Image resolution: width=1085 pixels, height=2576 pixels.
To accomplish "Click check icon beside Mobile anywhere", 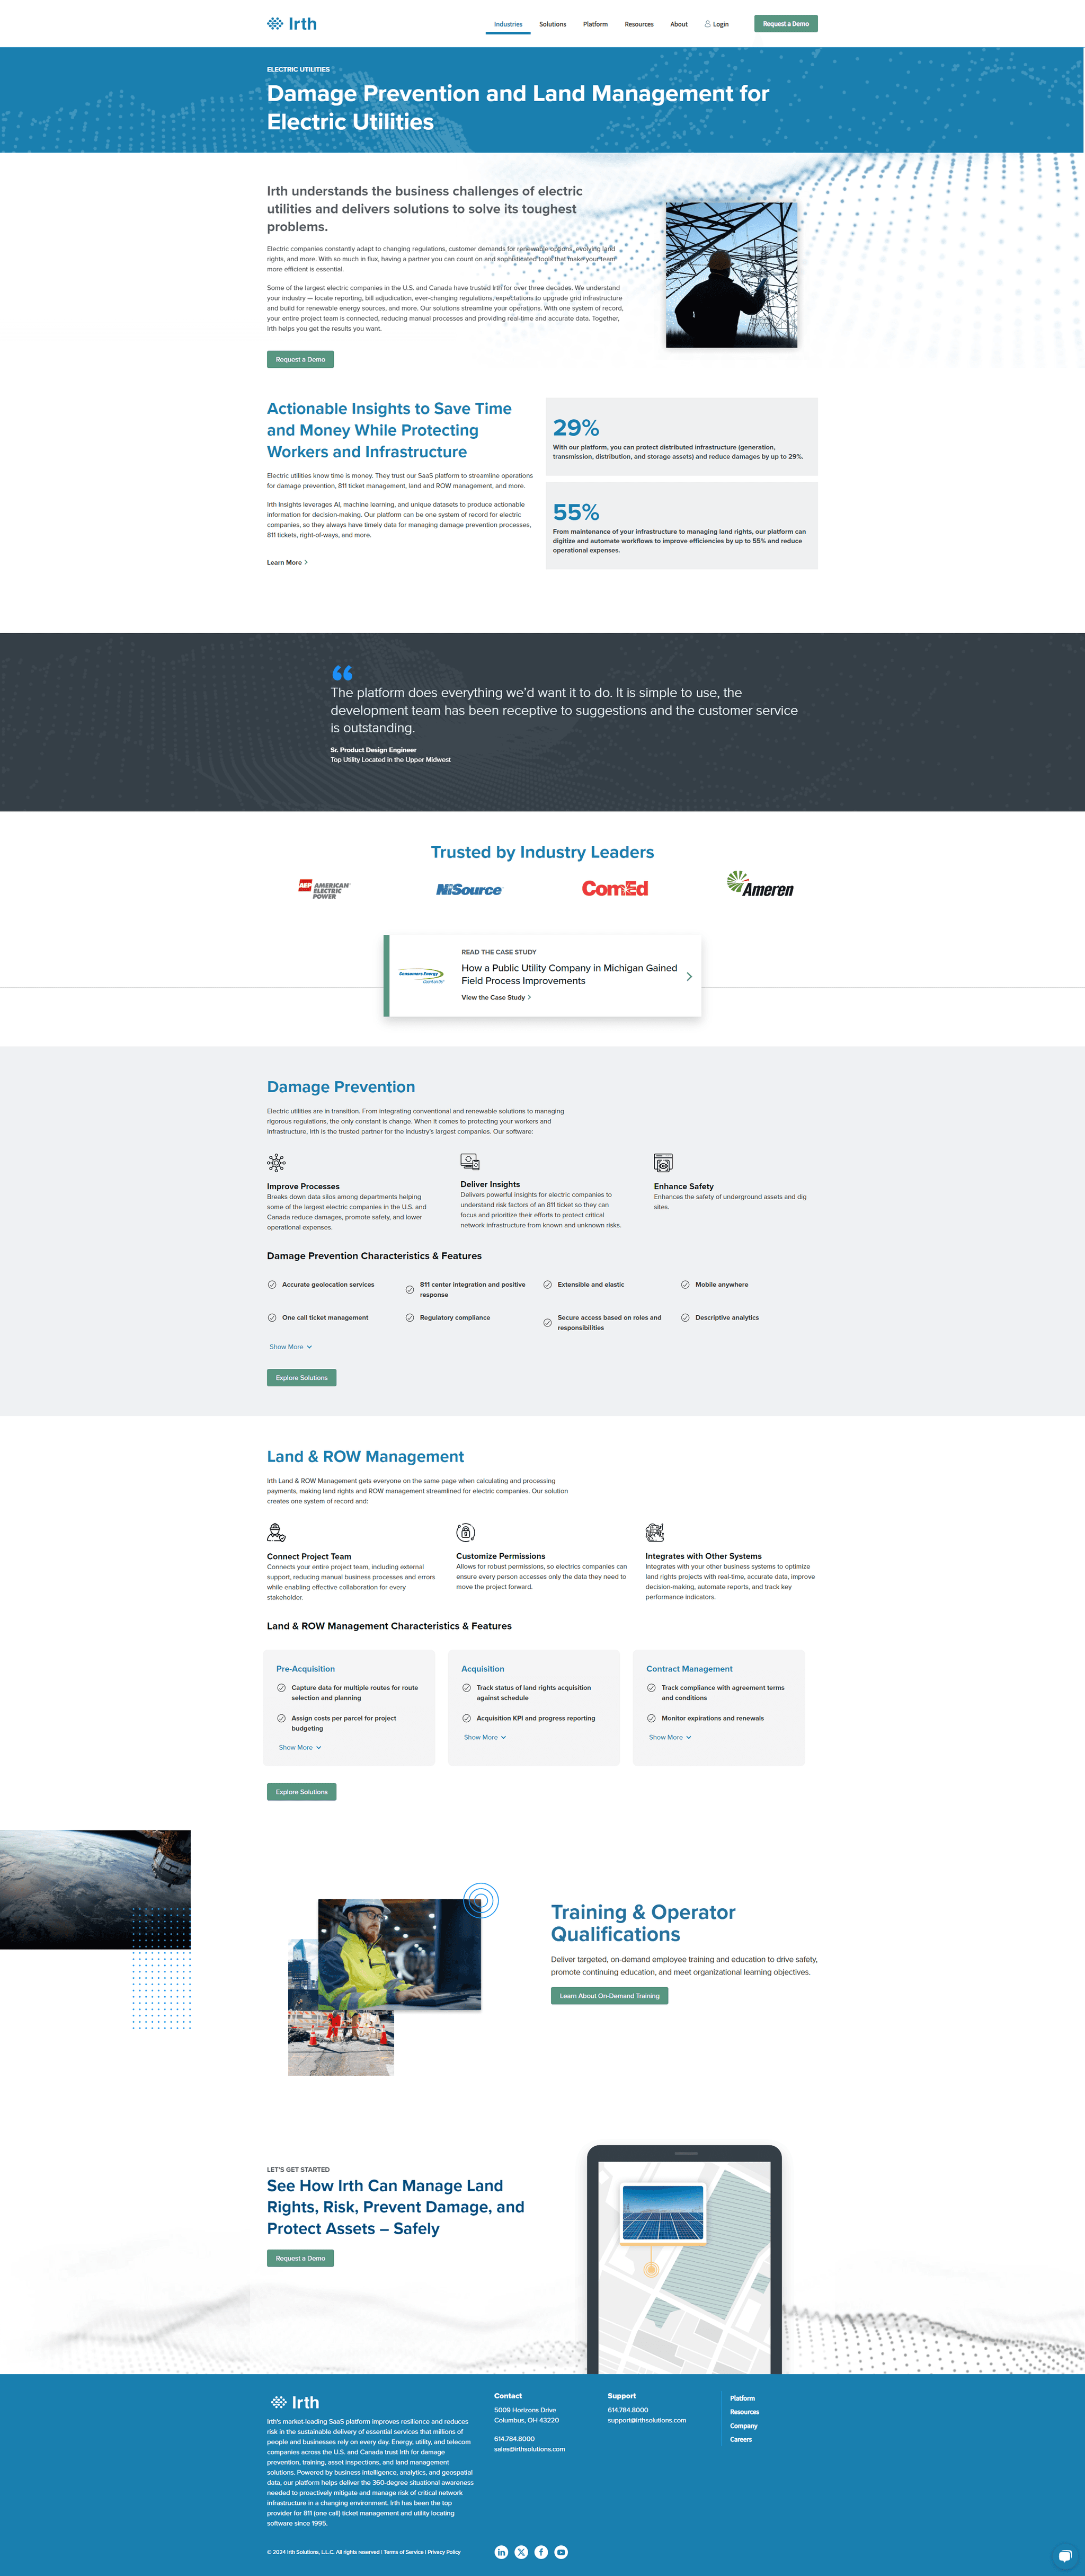I will coord(685,1285).
